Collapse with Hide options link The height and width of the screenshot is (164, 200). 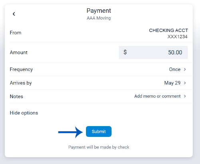pyautogui.click(x=24, y=113)
